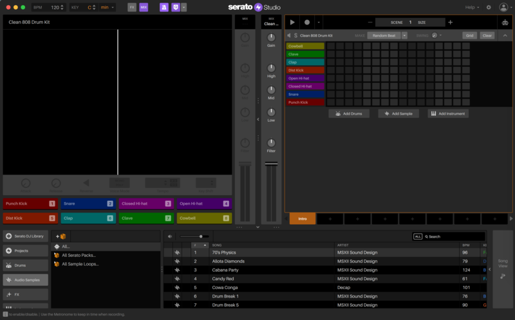
Task: Toggle the FX button in the top bar
Action: [x=132, y=7]
